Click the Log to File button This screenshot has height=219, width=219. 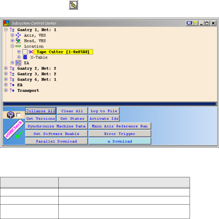[x=104, y=111]
